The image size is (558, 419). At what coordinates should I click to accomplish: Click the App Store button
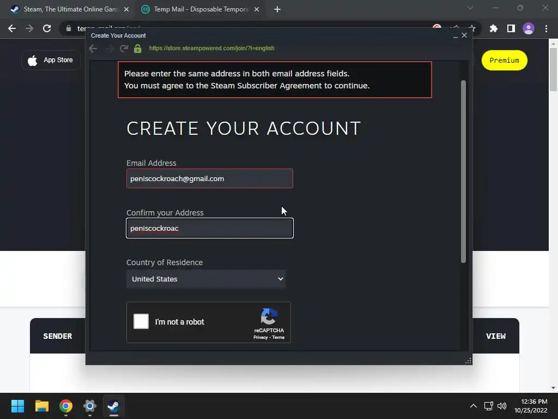click(51, 60)
